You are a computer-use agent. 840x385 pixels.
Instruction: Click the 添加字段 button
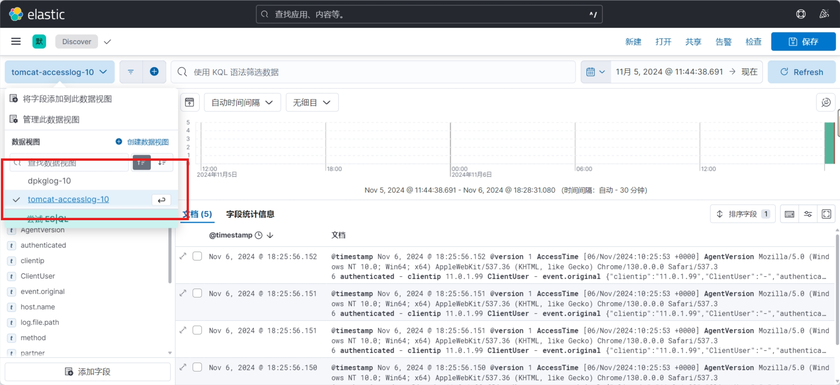(88, 371)
